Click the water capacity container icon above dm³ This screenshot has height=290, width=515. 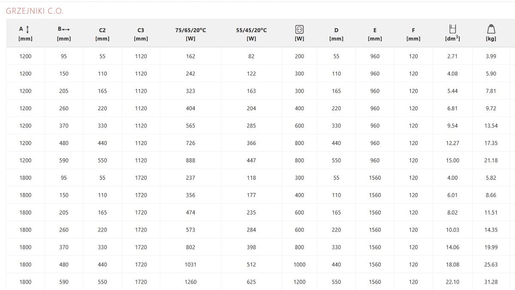pyautogui.click(x=452, y=29)
